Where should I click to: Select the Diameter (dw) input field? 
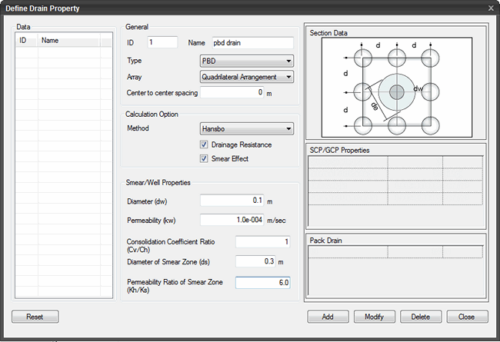(232, 201)
